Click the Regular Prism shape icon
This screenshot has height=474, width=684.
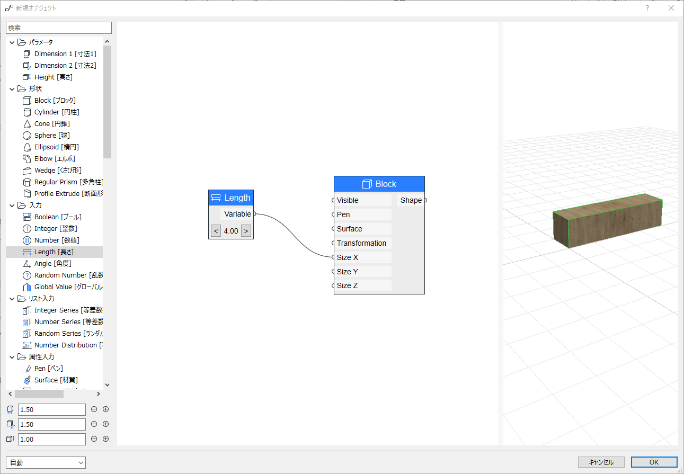[27, 182]
